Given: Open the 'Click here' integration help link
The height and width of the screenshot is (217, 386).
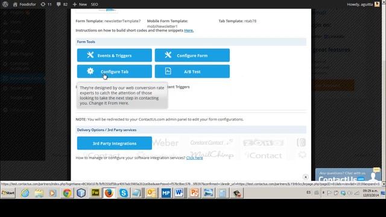Looking at the screenshot, I should click(194, 158).
